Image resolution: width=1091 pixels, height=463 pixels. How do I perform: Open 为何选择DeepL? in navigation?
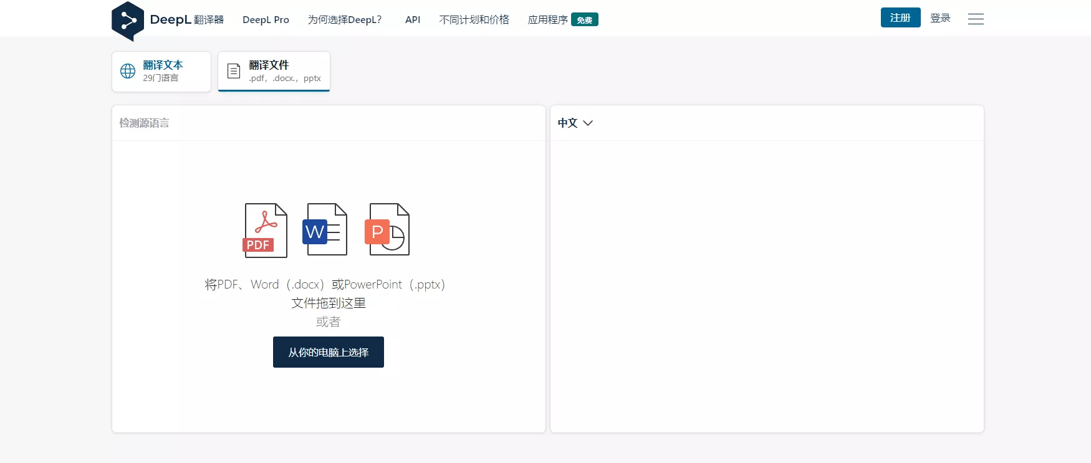coord(345,20)
